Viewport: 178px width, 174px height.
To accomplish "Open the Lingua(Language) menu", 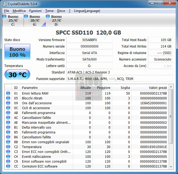I will pyautogui.click(x=87, y=11).
